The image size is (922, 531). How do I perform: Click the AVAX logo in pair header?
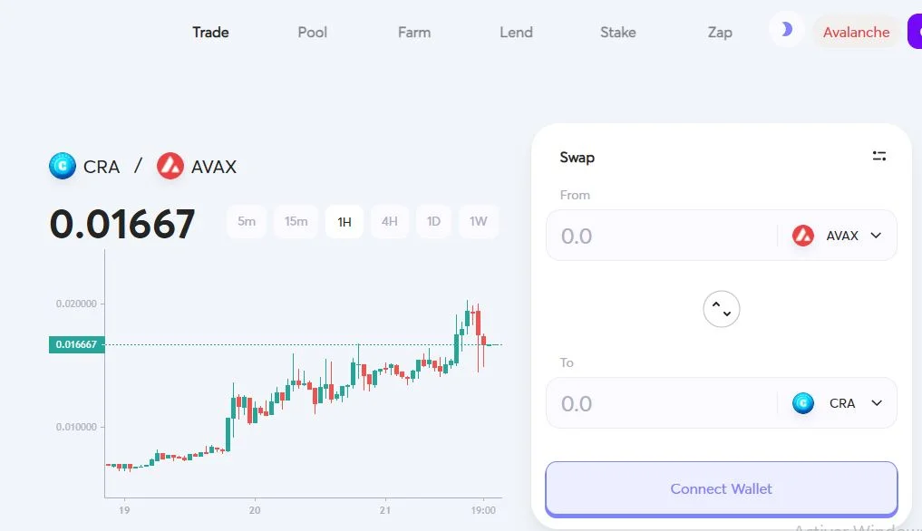(170, 167)
